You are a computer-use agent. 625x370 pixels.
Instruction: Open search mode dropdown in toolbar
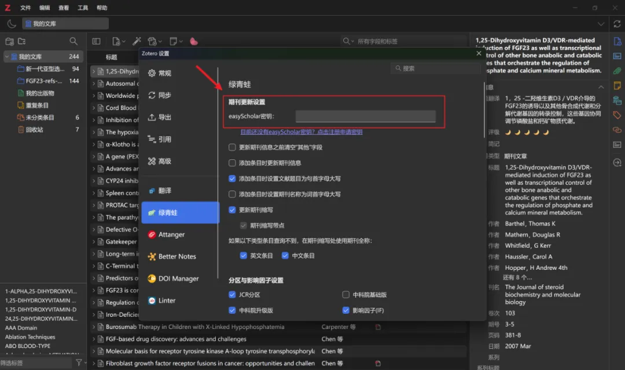(x=348, y=41)
